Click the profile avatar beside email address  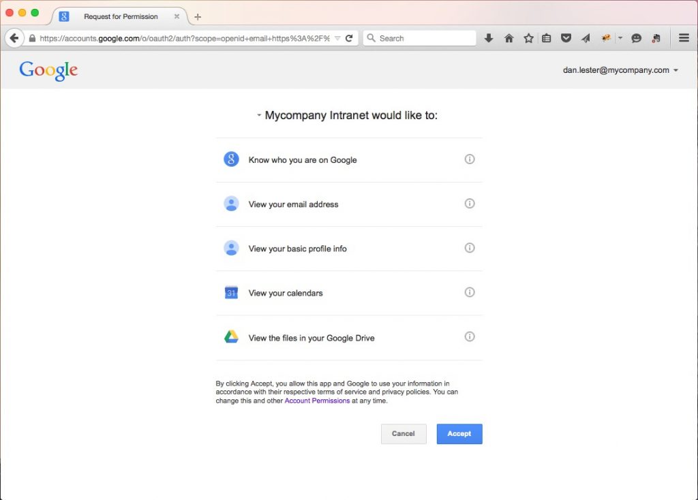[x=231, y=204]
